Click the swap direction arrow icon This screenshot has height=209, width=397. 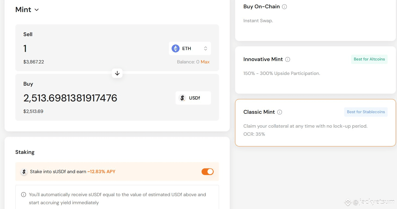(x=117, y=73)
